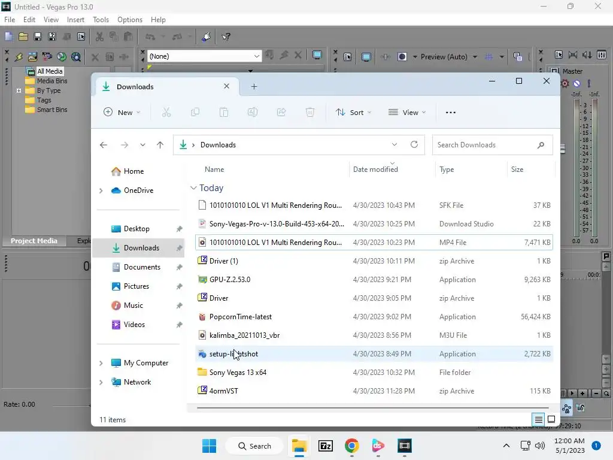Open the (None) preset dropdown in Trimmer
This screenshot has height=460, width=613.
click(256, 56)
